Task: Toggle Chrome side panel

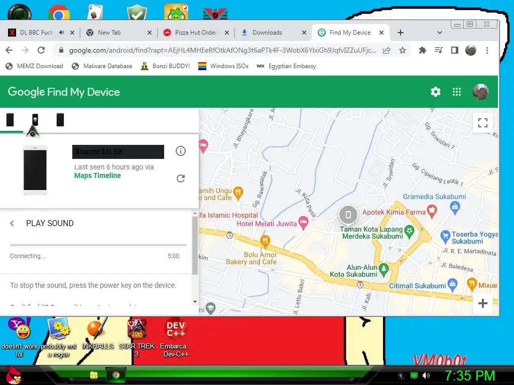Action: (454, 50)
